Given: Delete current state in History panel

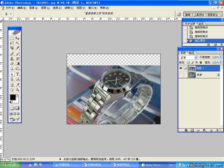Looking at the screenshot, I should (221, 45).
